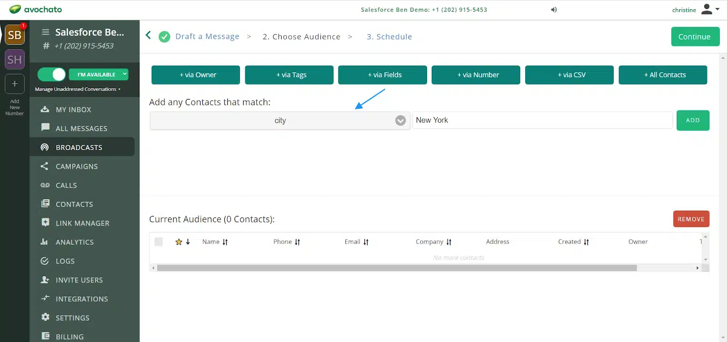Sort the table by Email column
727x342 pixels.
point(357,242)
